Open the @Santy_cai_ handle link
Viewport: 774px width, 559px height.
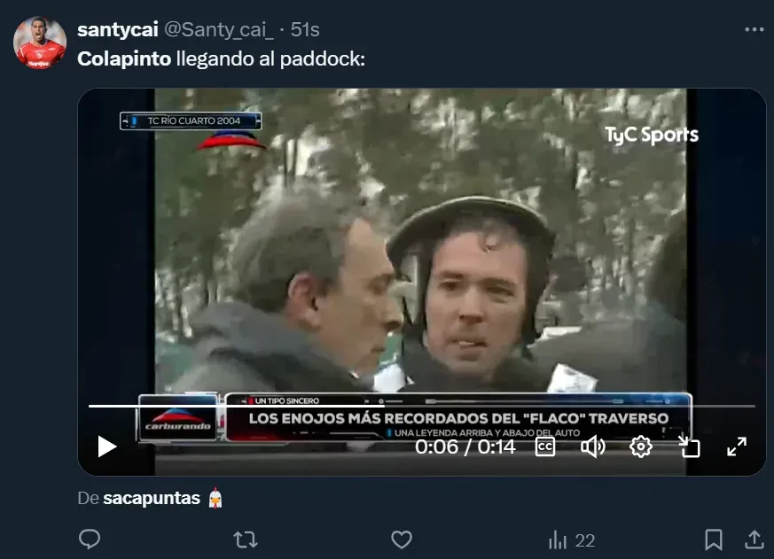click(218, 29)
